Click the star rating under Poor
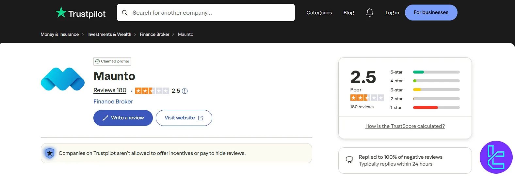This screenshot has height=176, width=515. point(367,98)
